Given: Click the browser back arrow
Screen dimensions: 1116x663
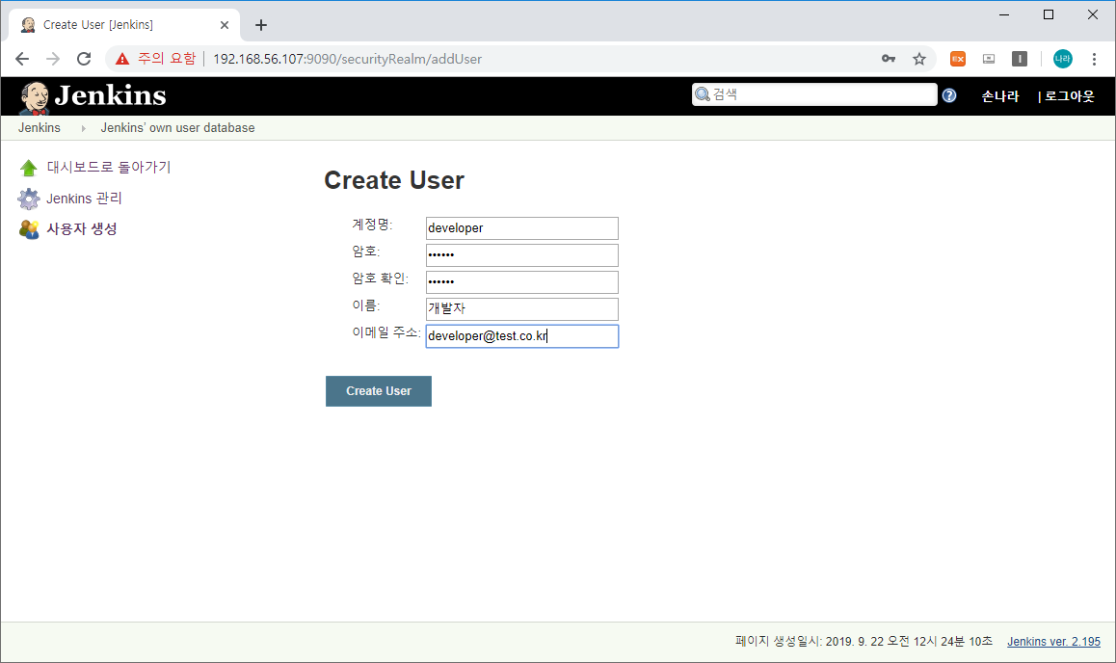Looking at the screenshot, I should (22, 59).
